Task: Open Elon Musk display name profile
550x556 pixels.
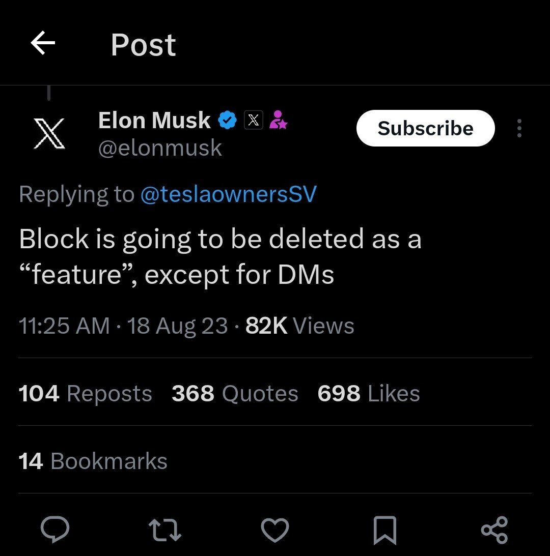Action: tap(154, 121)
